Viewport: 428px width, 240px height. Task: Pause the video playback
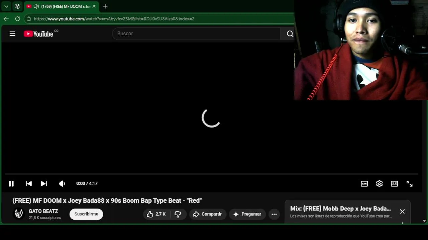coord(11,184)
